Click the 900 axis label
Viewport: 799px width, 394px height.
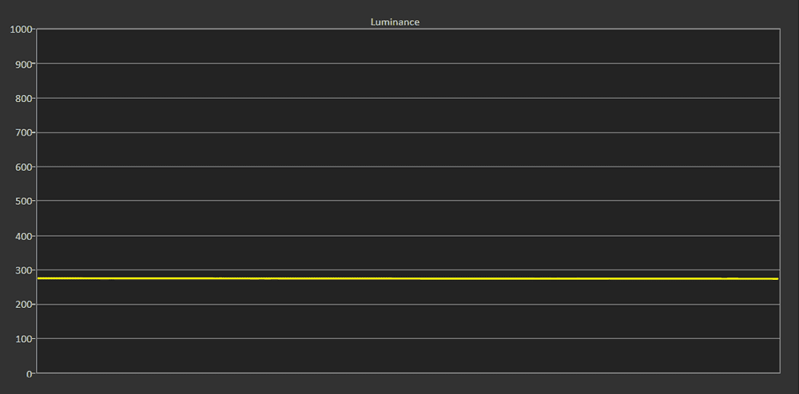pos(24,64)
